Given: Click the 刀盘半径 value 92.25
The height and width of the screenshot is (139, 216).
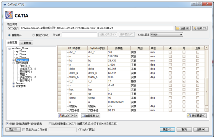Looking at the screenshot, I should [x=111, y=110].
